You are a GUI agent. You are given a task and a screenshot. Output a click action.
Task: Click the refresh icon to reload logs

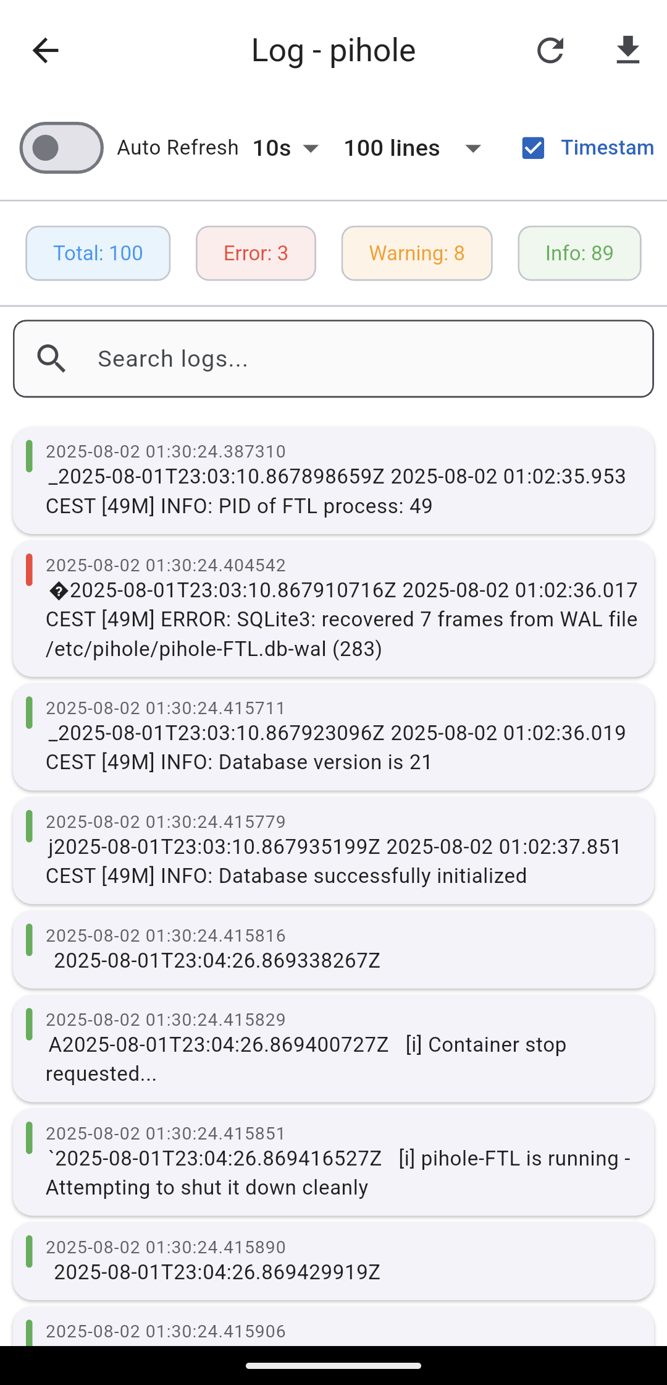pyautogui.click(x=550, y=50)
